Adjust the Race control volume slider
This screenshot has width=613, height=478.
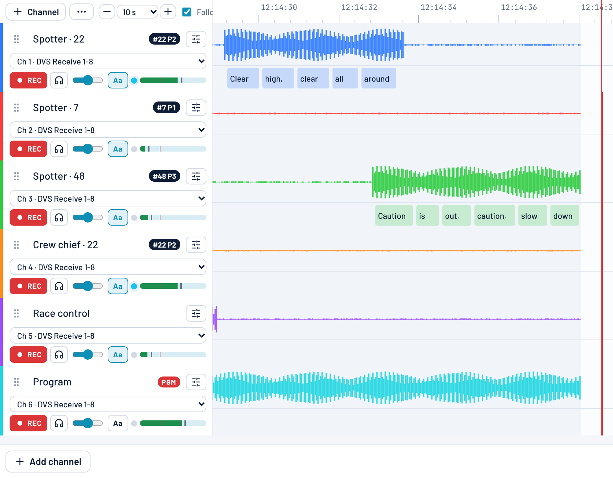click(88, 355)
